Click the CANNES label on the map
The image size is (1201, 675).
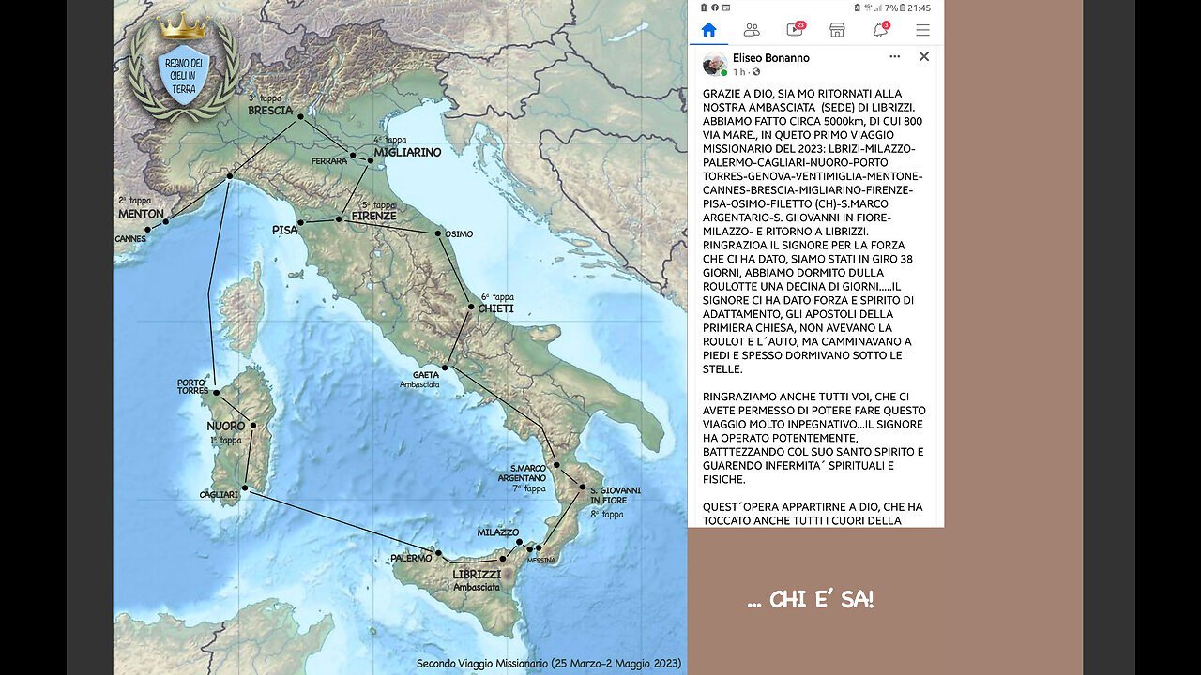(x=130, y=239)
